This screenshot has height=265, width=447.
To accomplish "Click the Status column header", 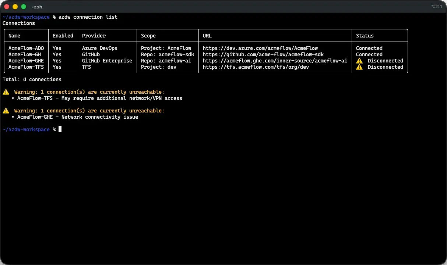I will click(x=365, y=36).
